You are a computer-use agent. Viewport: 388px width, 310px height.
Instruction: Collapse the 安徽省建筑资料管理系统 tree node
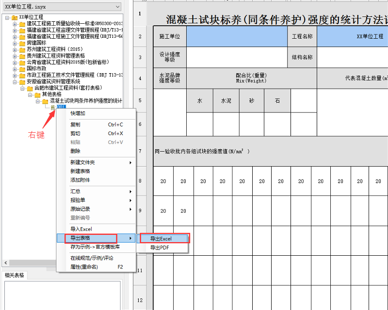15,81
